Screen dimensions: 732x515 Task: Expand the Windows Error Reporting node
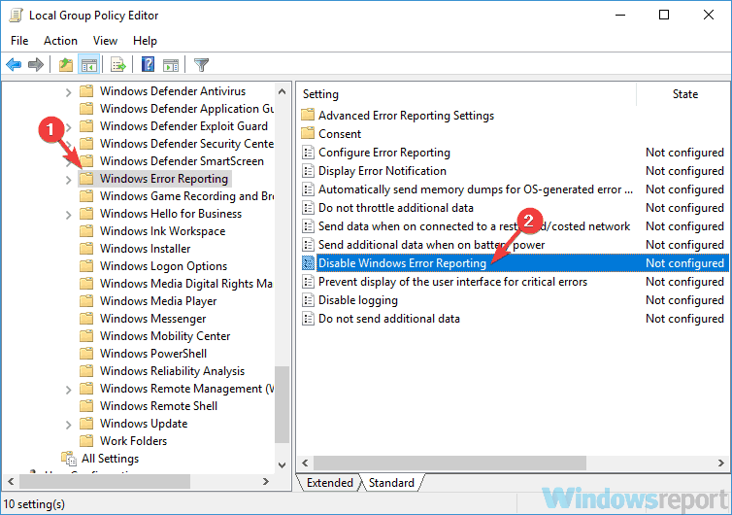point(68,180)
